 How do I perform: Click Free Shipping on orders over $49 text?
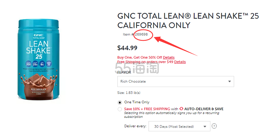(145, 62)
